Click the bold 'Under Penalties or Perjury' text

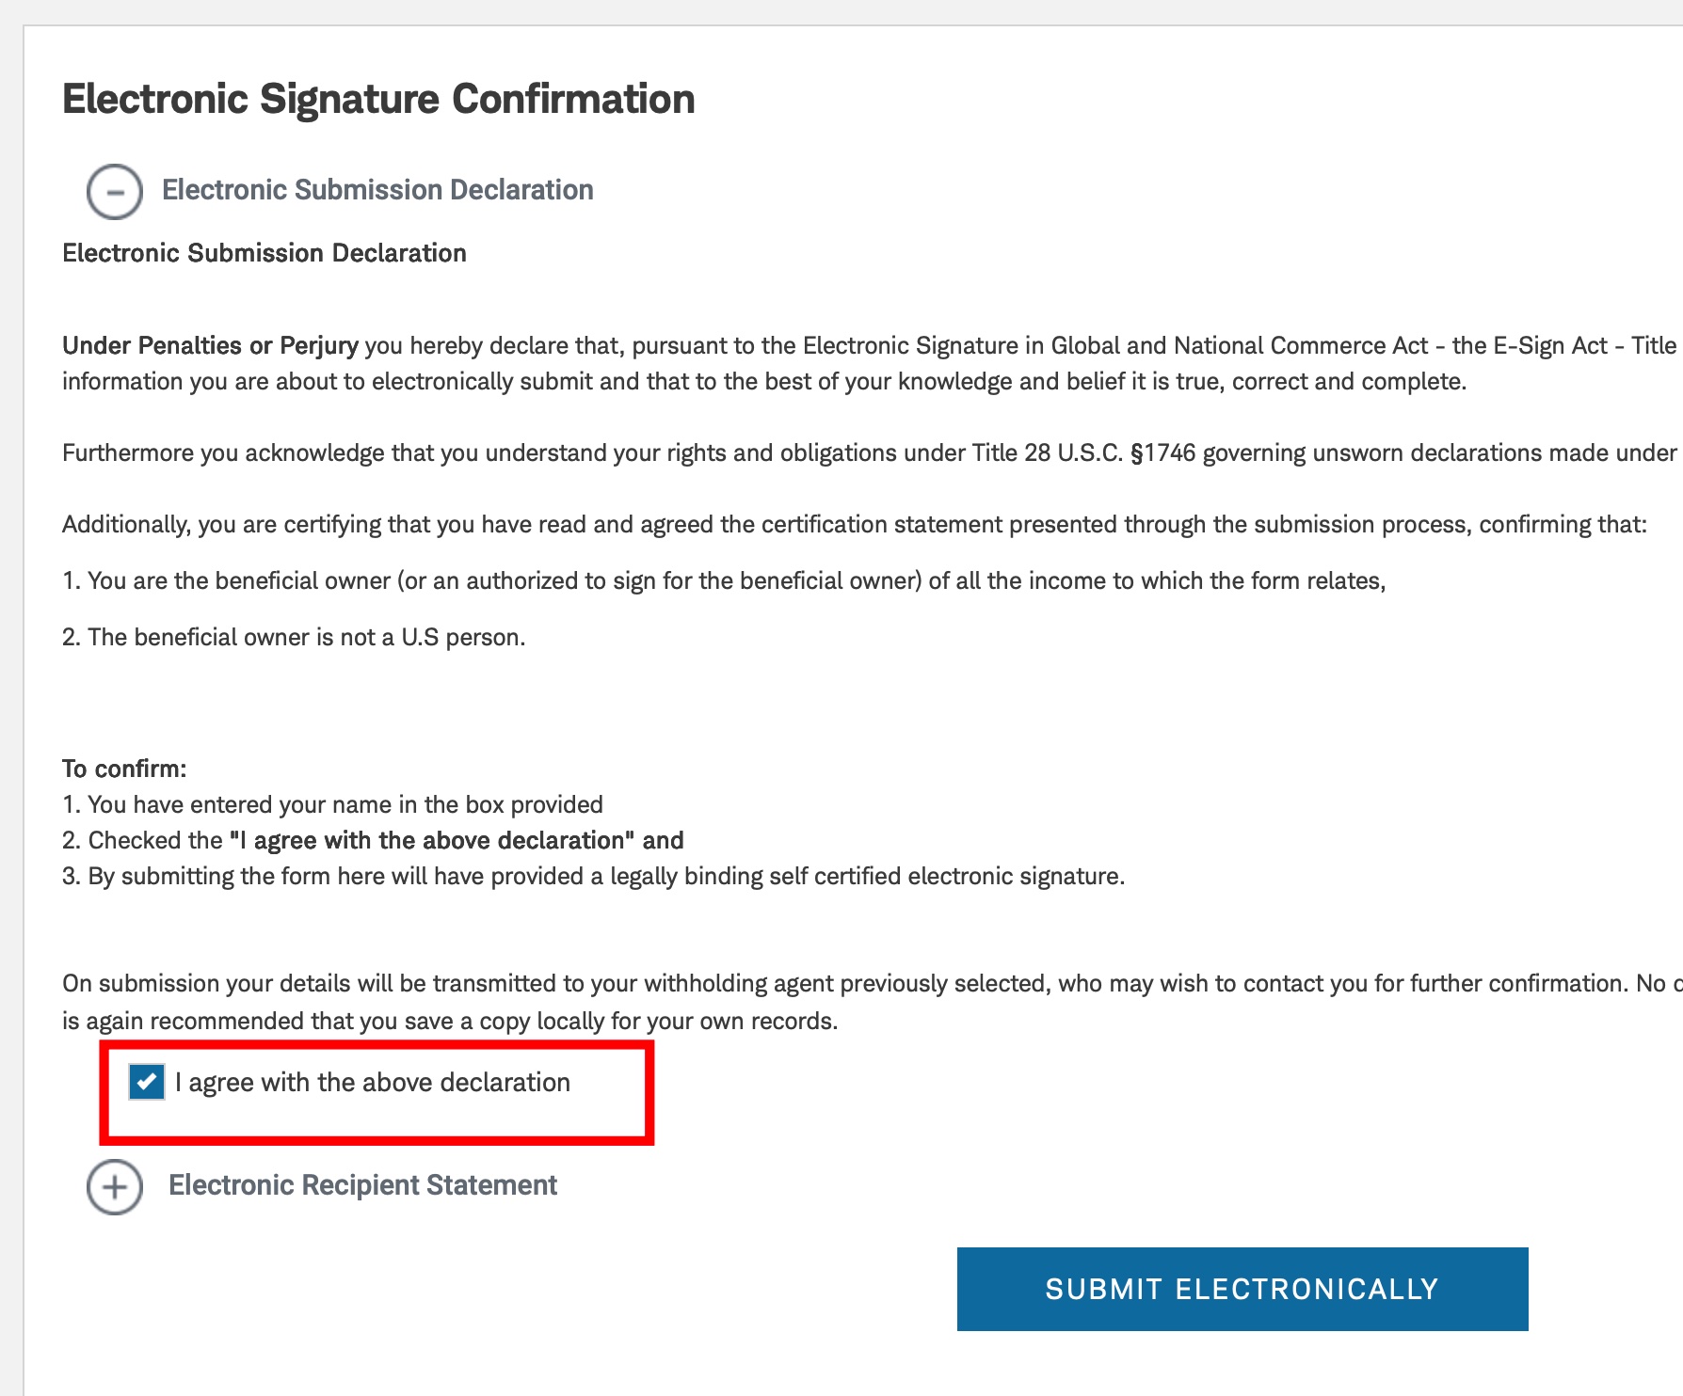tap(210, 346)
